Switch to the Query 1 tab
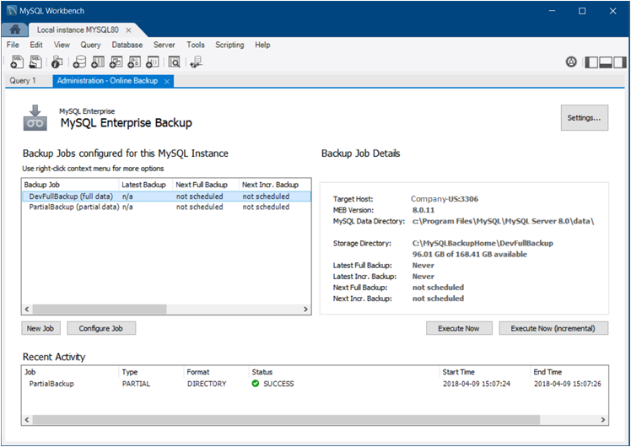Screen dimensions: 631x447 23,81
